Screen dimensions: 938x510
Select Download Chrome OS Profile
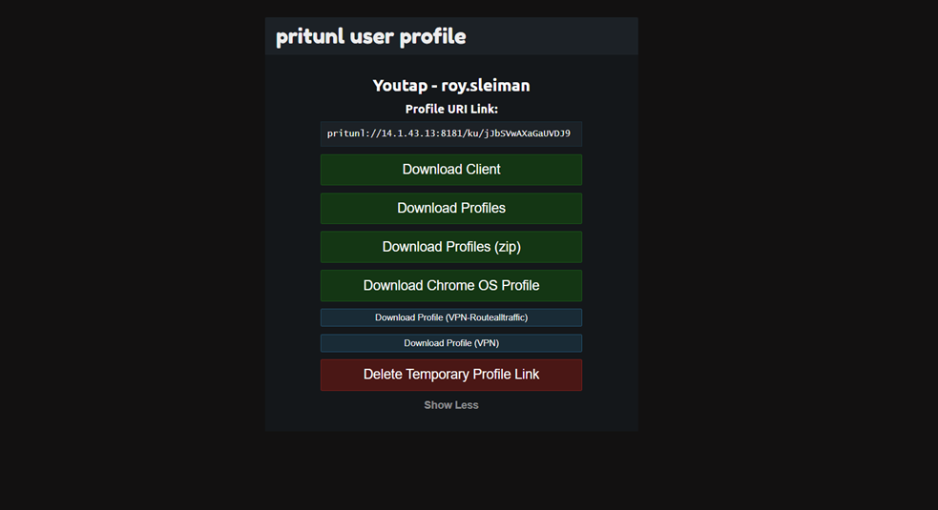coord(450,286)
